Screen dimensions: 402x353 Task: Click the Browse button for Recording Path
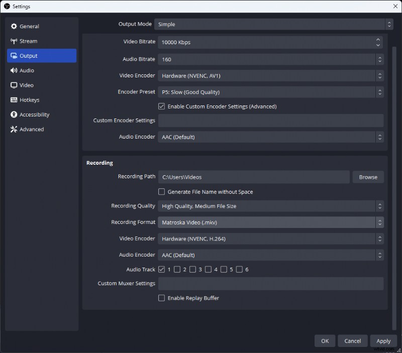368,177
